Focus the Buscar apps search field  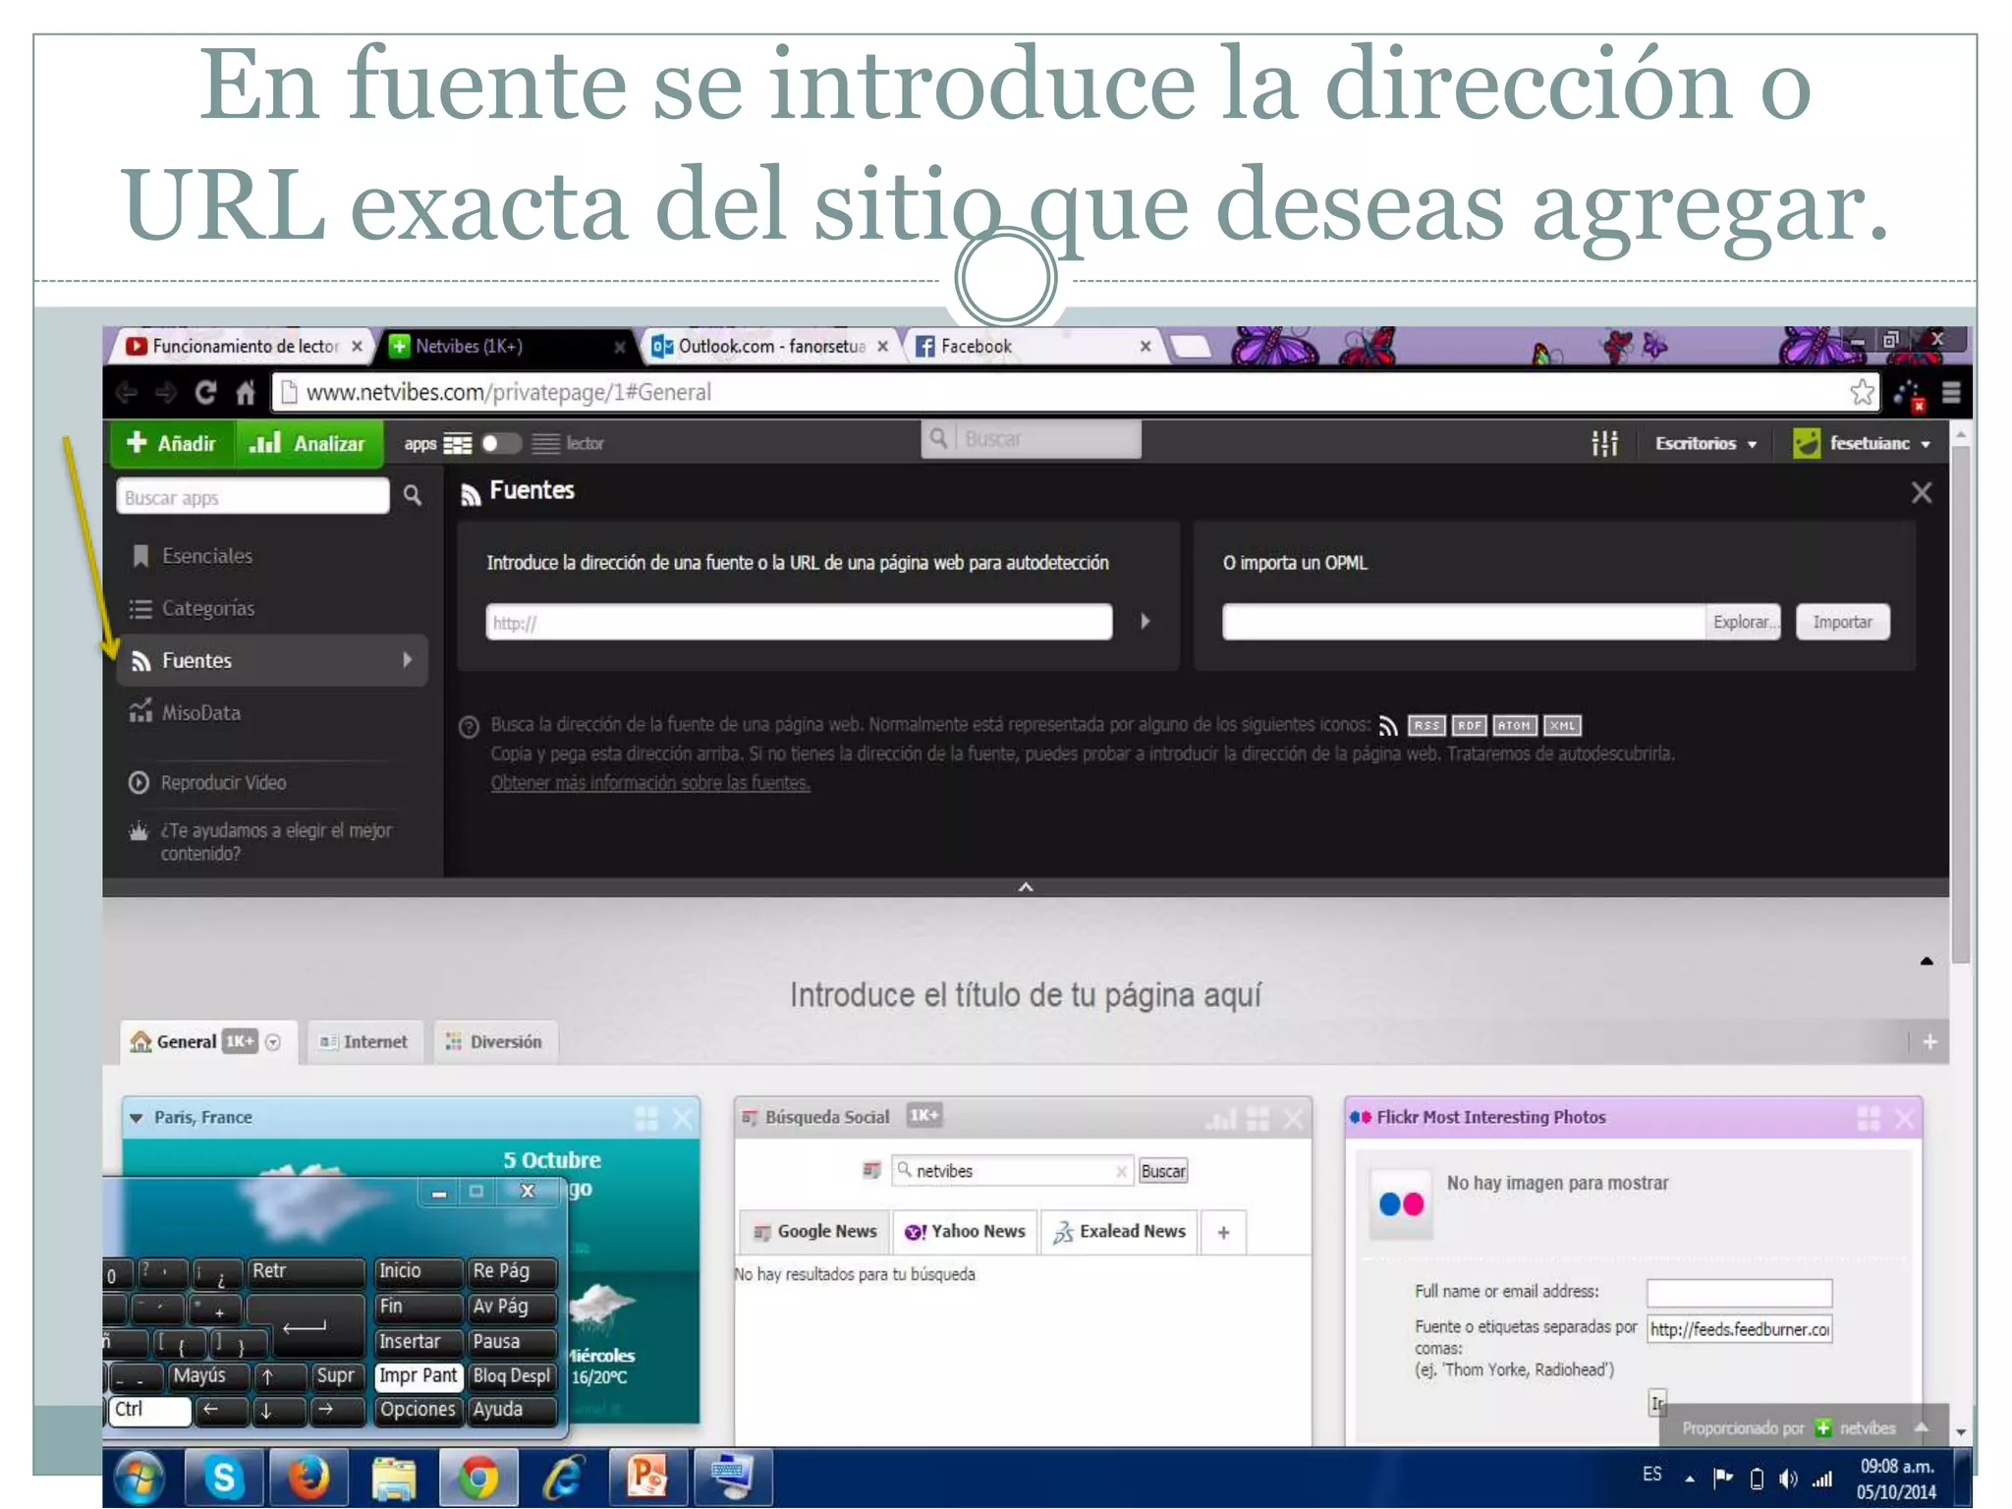point(252,497)
